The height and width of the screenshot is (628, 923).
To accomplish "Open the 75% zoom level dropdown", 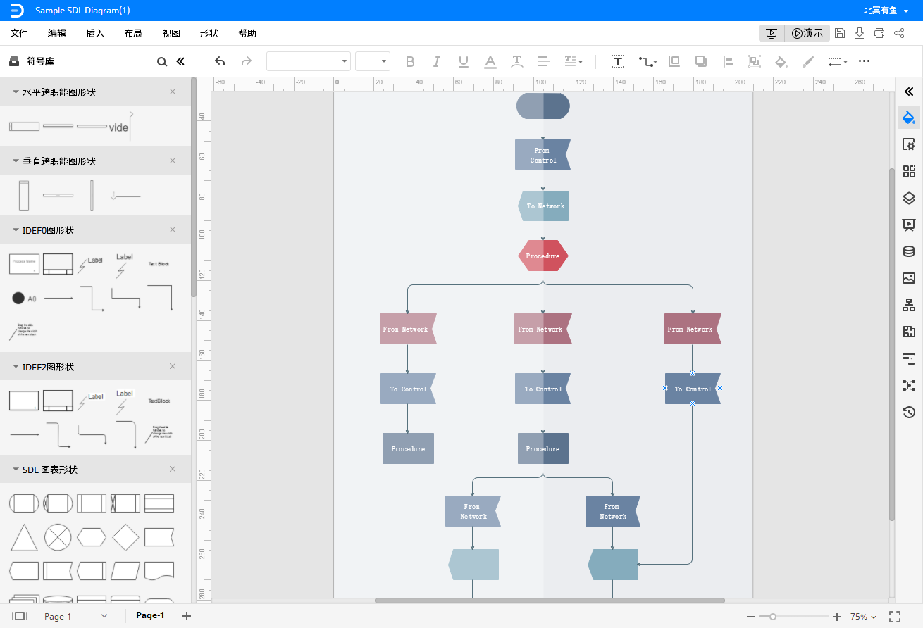I will pyautogui.click(x=864, y=617).
